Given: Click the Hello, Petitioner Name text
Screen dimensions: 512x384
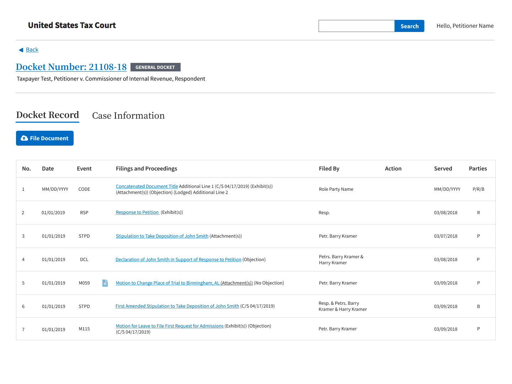Looking at the screenshot, I should pyautogui.click(x=465, y=26).
